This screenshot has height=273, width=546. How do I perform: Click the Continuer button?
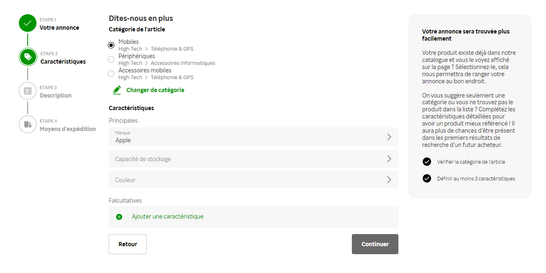coord(375,244)
